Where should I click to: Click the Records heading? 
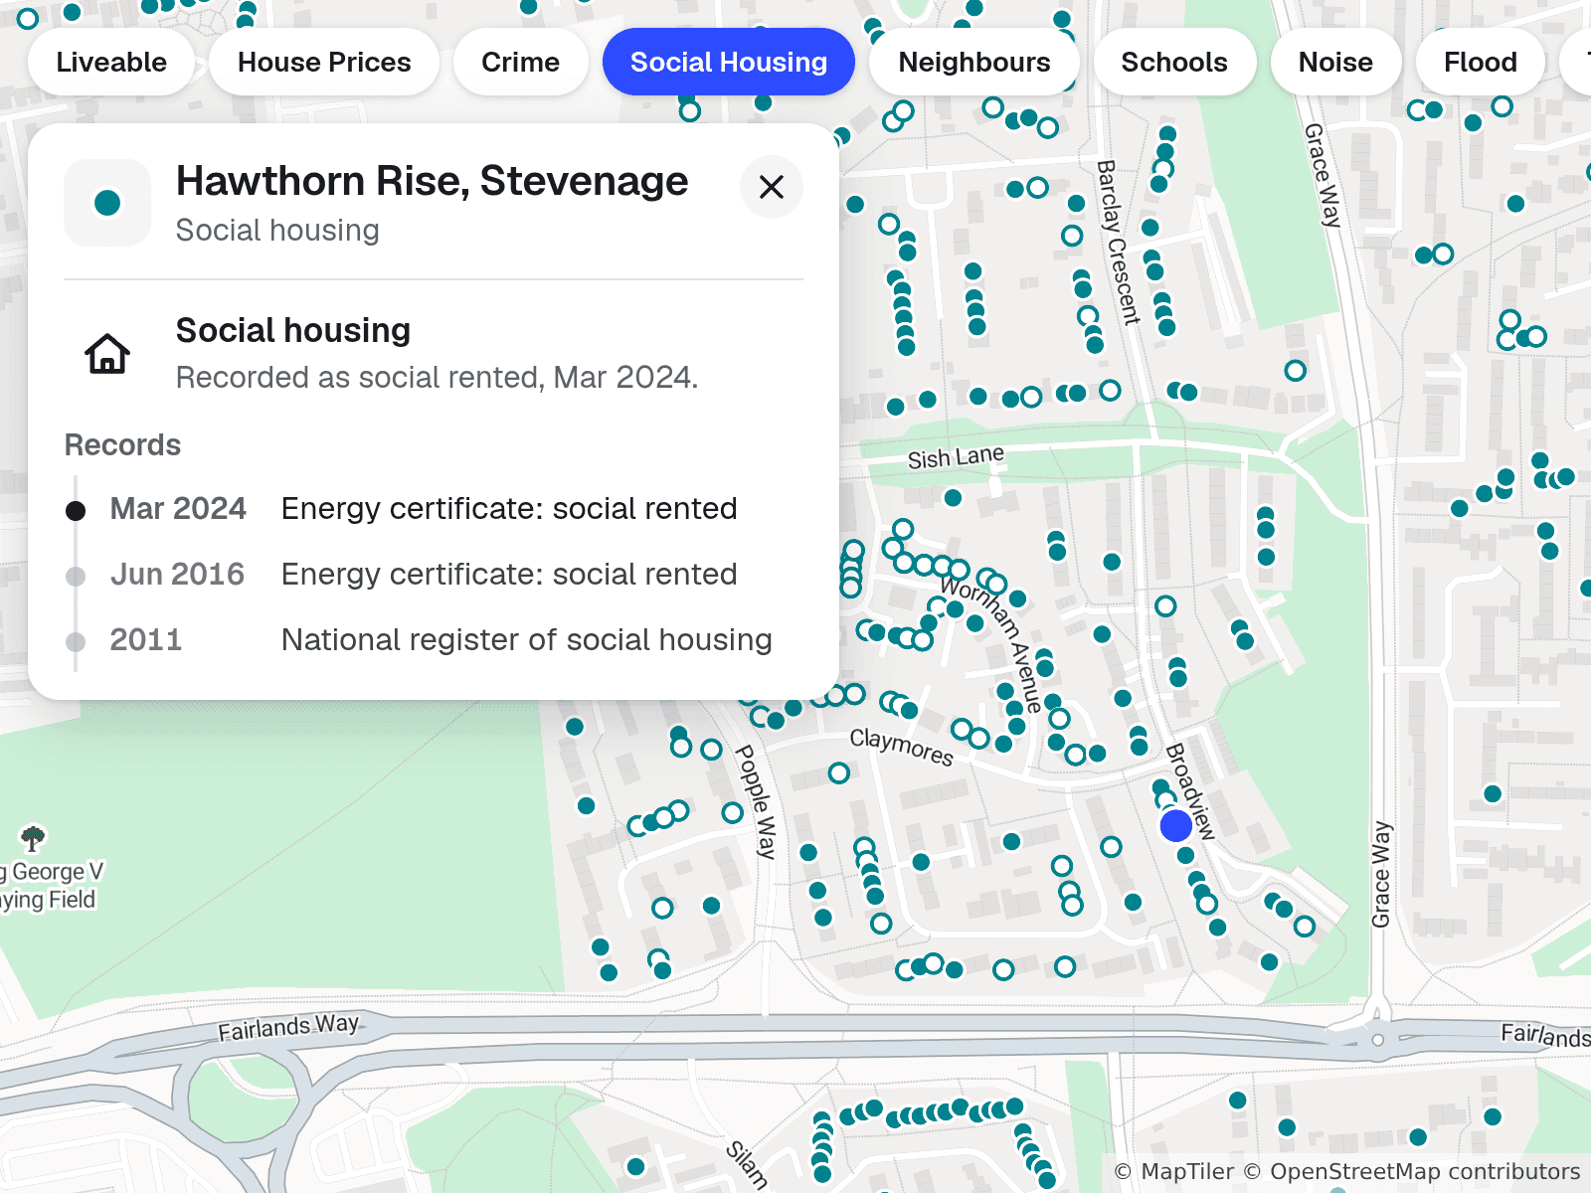tap(122, 444)
